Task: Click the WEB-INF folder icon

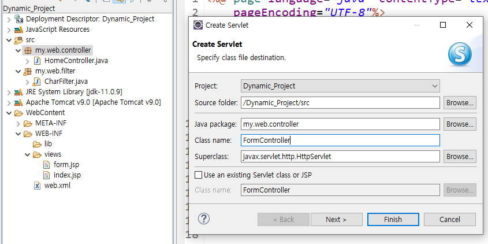Action: coord(28,134)
